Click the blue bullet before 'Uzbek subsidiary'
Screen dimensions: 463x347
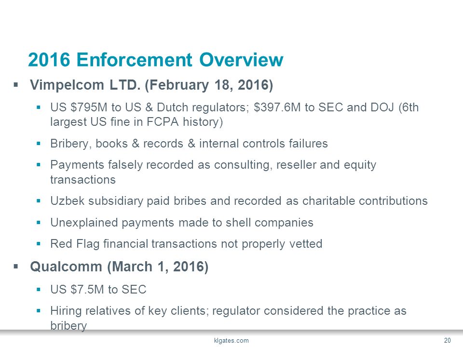click(x=39, y=201)
